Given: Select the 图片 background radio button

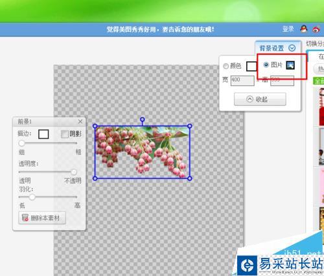Looking at the screenshot, I should (x=266, y=65).
